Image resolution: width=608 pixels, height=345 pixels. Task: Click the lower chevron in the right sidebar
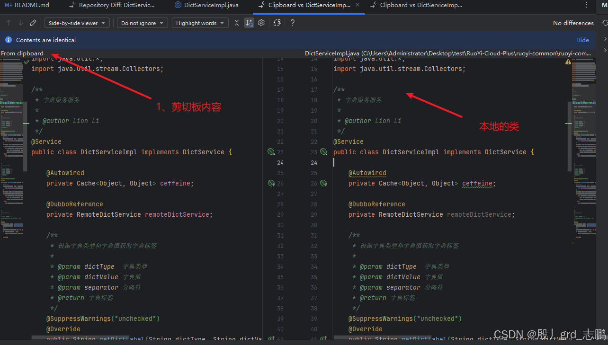coord(605,50)
